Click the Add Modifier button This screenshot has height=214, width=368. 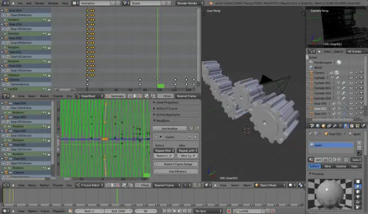tap(170, 128)
